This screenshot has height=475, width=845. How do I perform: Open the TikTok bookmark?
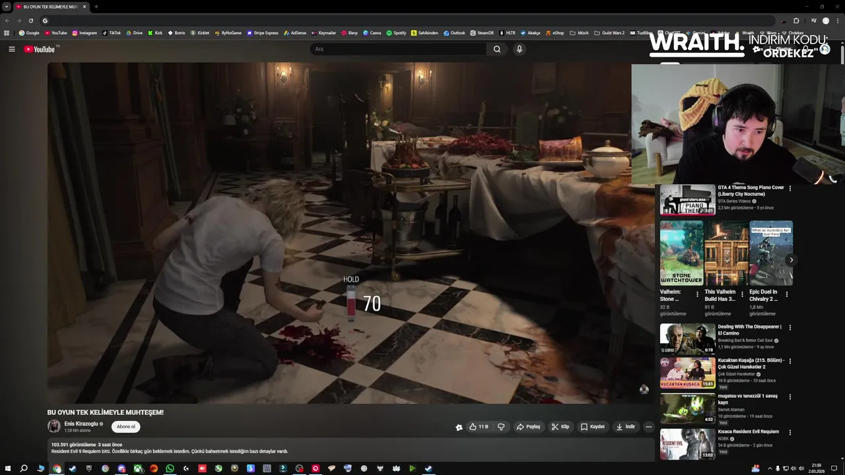[x=112, y=32]
